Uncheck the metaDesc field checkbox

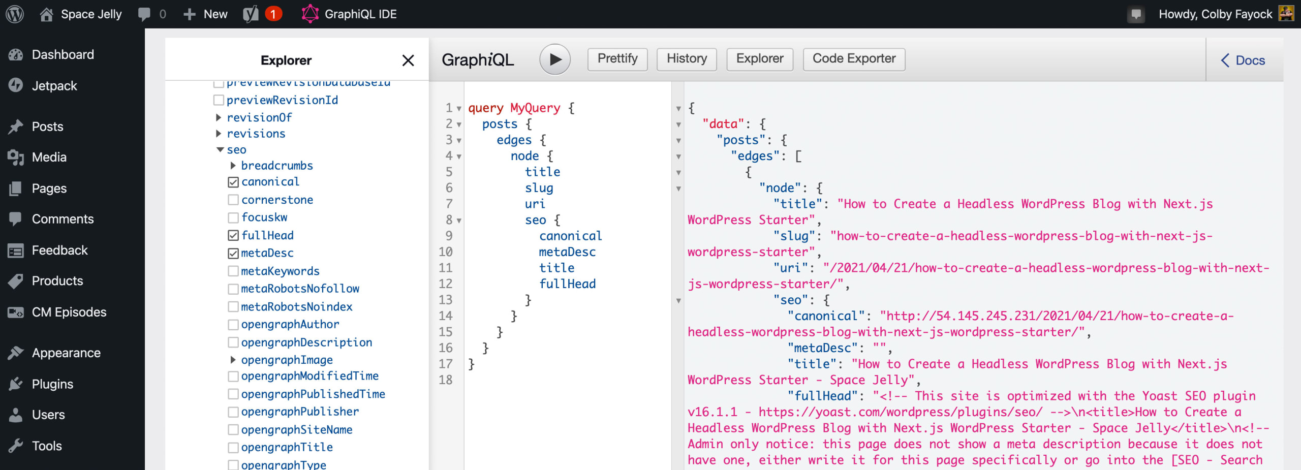pyautogui.click(x=233, y=253)
